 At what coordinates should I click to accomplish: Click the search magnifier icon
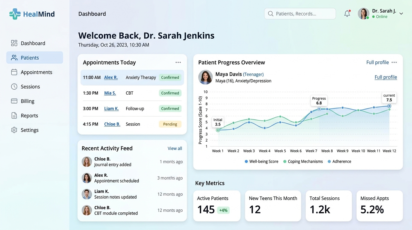point(271,14)
